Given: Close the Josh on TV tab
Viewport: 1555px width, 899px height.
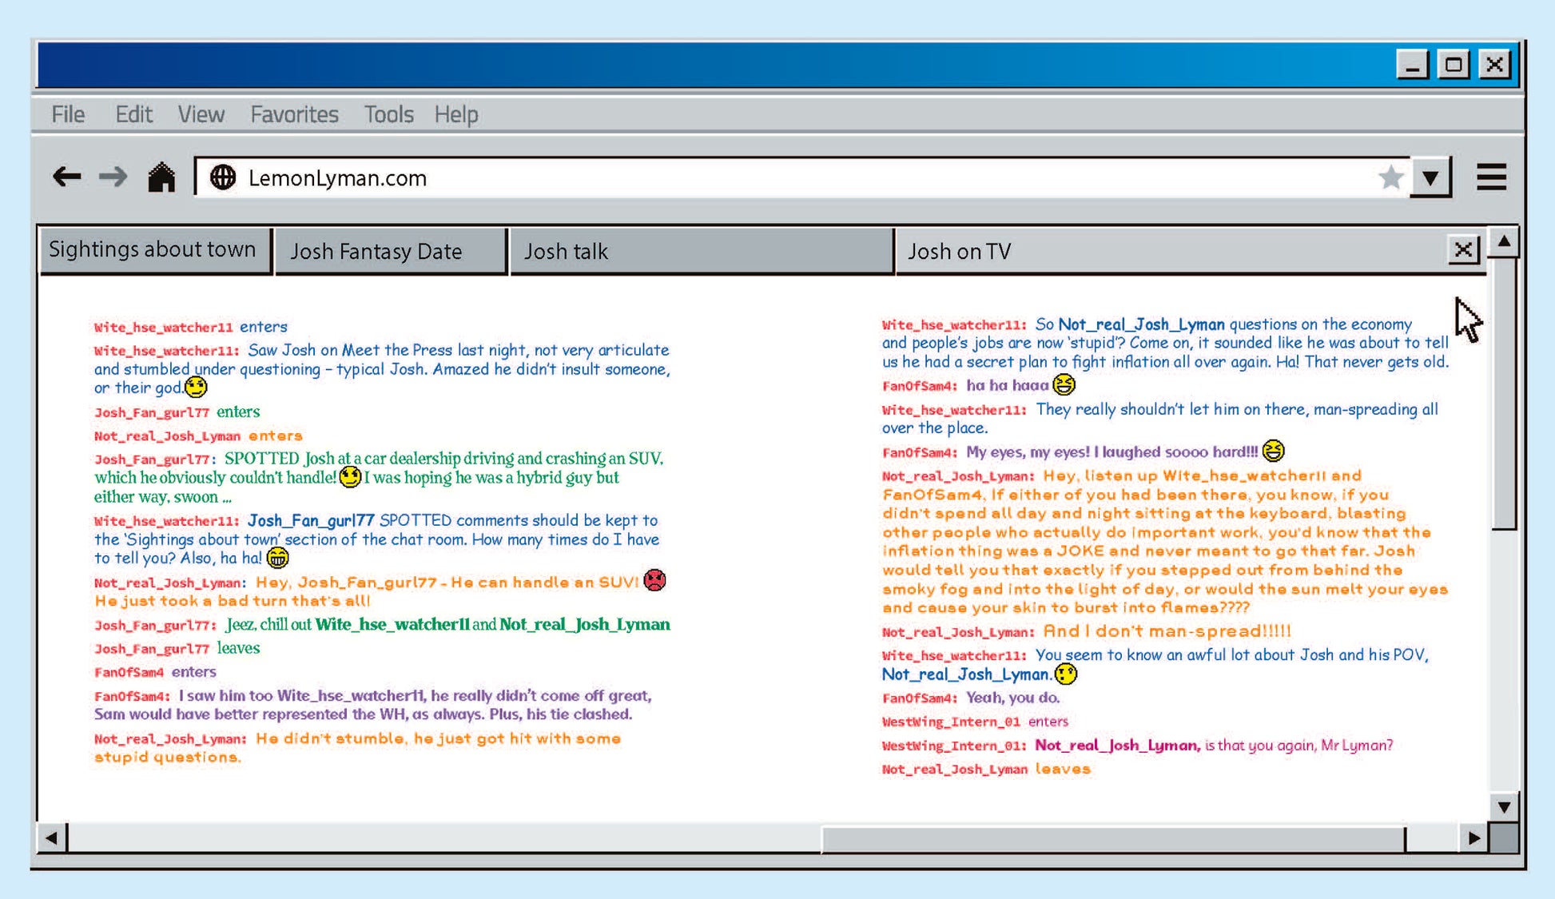Looking at the screenshot, I should (1463, 250).
